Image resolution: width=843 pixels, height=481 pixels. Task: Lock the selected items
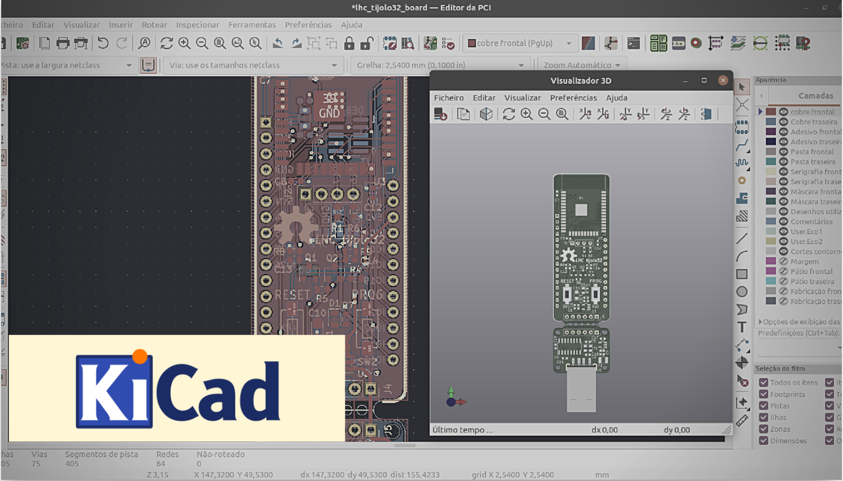[x=350, y=43]
